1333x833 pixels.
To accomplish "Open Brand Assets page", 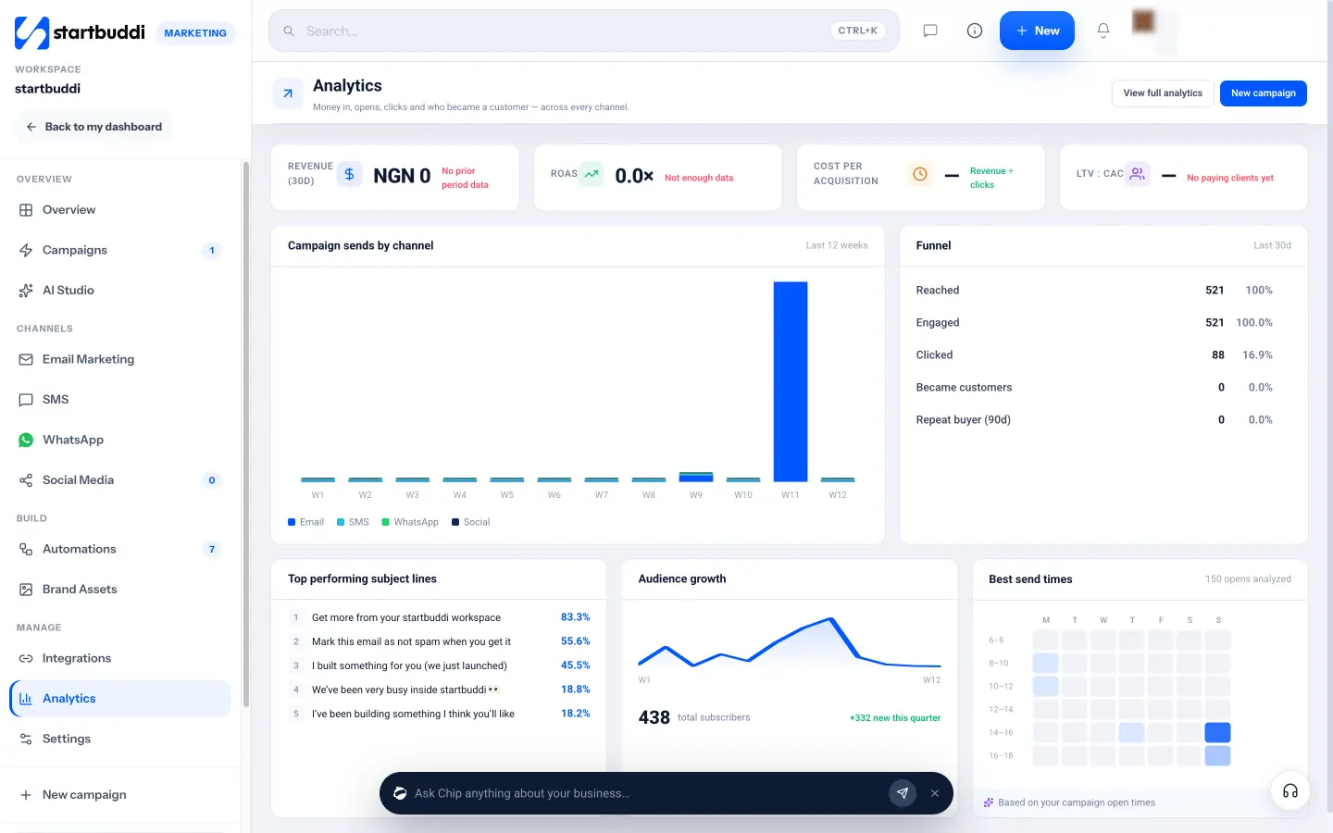I will click(x=120, y=590).
